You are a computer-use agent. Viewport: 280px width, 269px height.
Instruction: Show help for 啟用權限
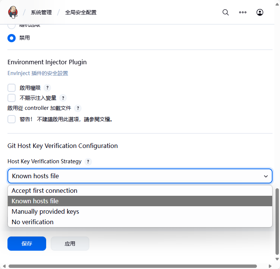47,88
